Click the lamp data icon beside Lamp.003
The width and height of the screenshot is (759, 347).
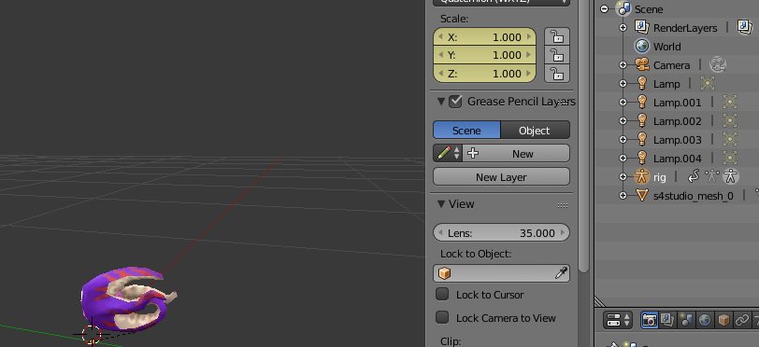point(729,140)
